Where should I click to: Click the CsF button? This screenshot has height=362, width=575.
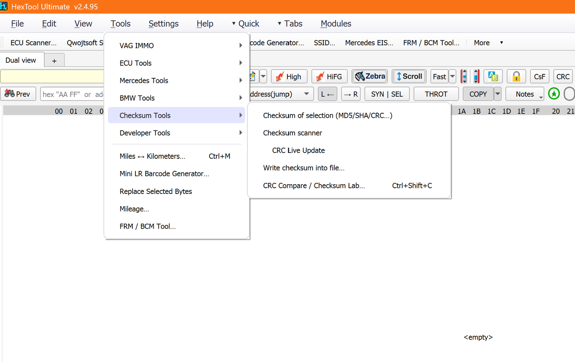[x=539, y=76]
